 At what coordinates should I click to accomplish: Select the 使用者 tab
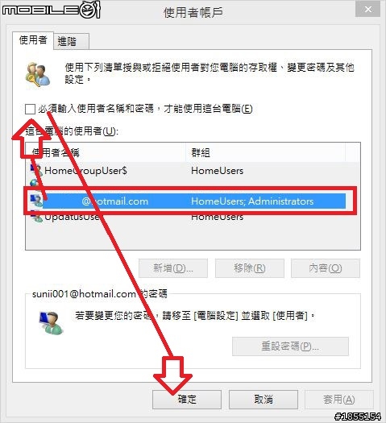coord(33,40)
